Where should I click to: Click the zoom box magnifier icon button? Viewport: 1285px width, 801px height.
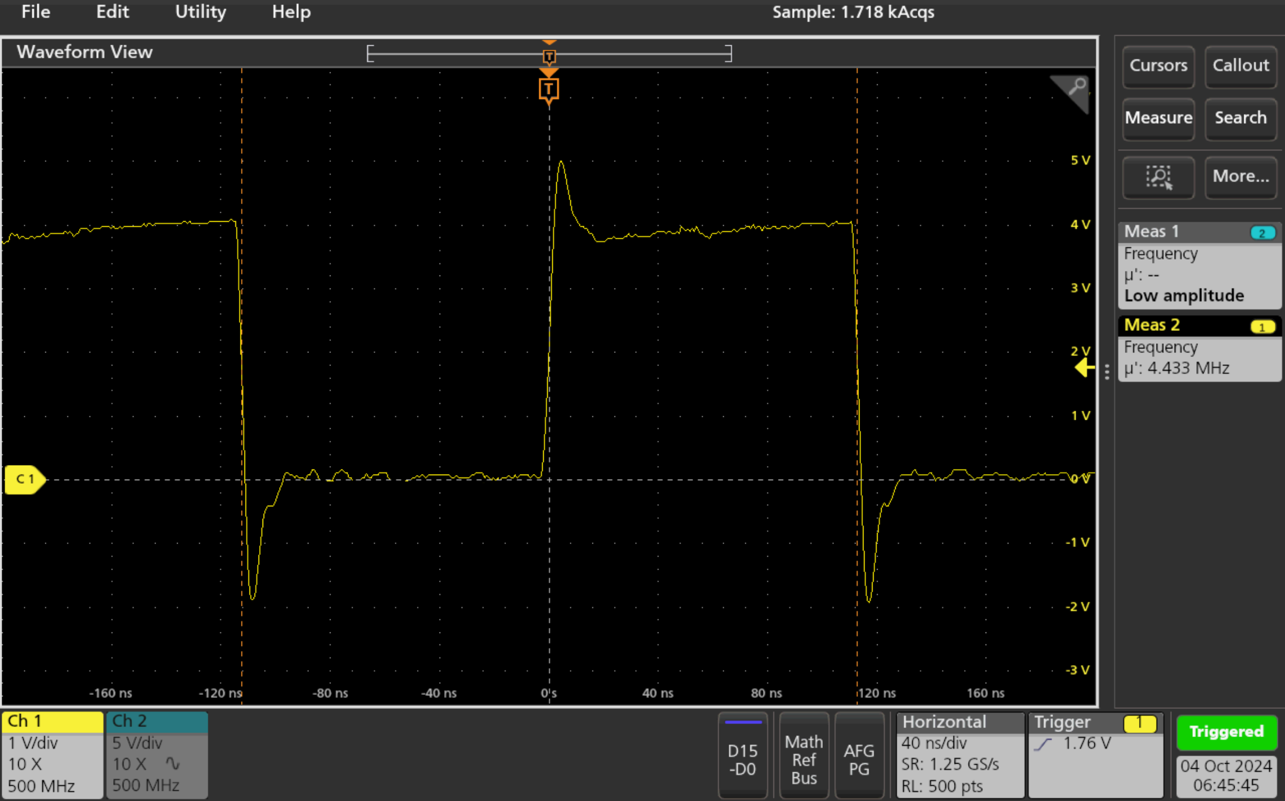1158,176
